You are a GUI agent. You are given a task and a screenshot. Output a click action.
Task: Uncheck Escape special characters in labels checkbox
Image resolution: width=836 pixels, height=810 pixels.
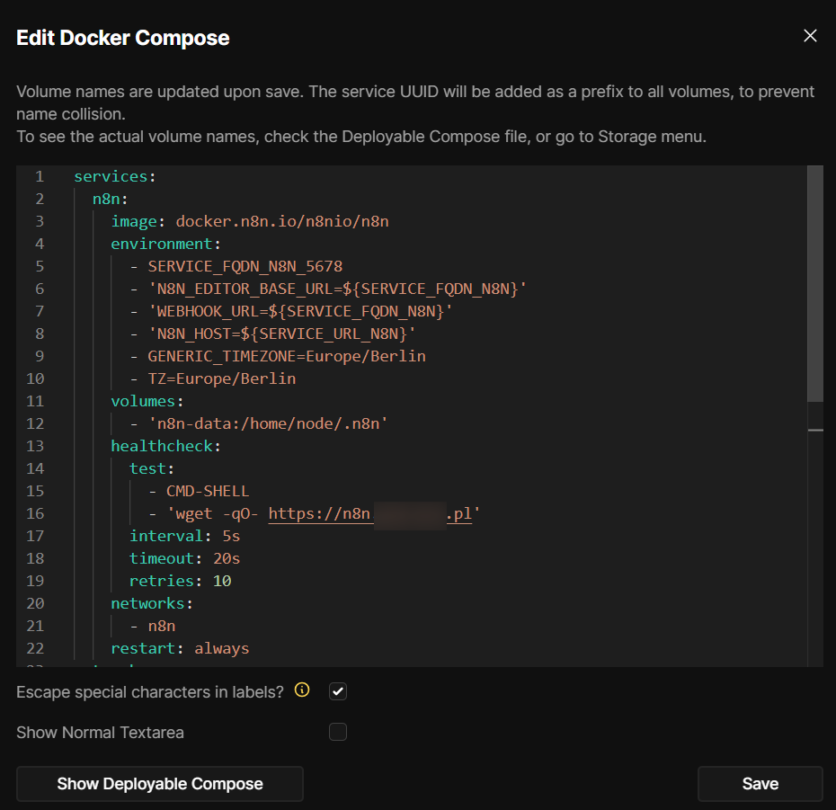click(338, 691)
